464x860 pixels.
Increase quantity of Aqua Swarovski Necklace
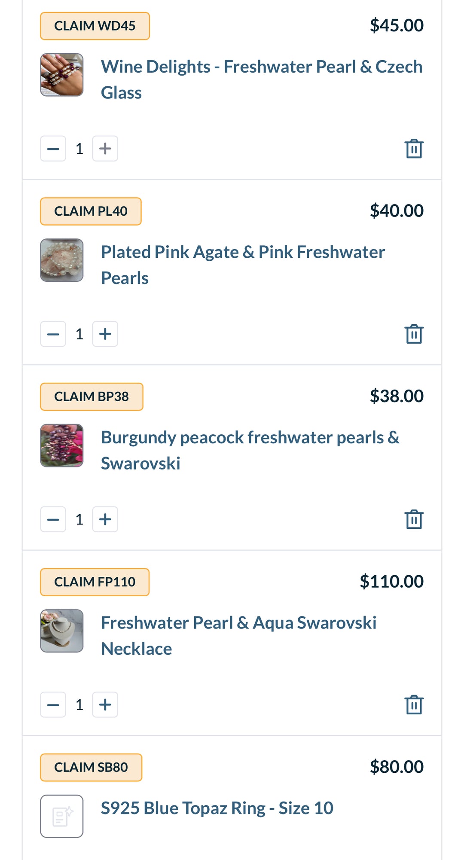(x=105, y=704)
